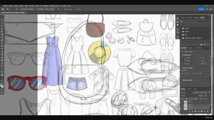Select the Rectangular Marquee tool
Viewport: 214px width, 120px height.
point(2,23)
